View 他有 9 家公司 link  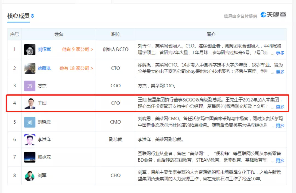78,49
